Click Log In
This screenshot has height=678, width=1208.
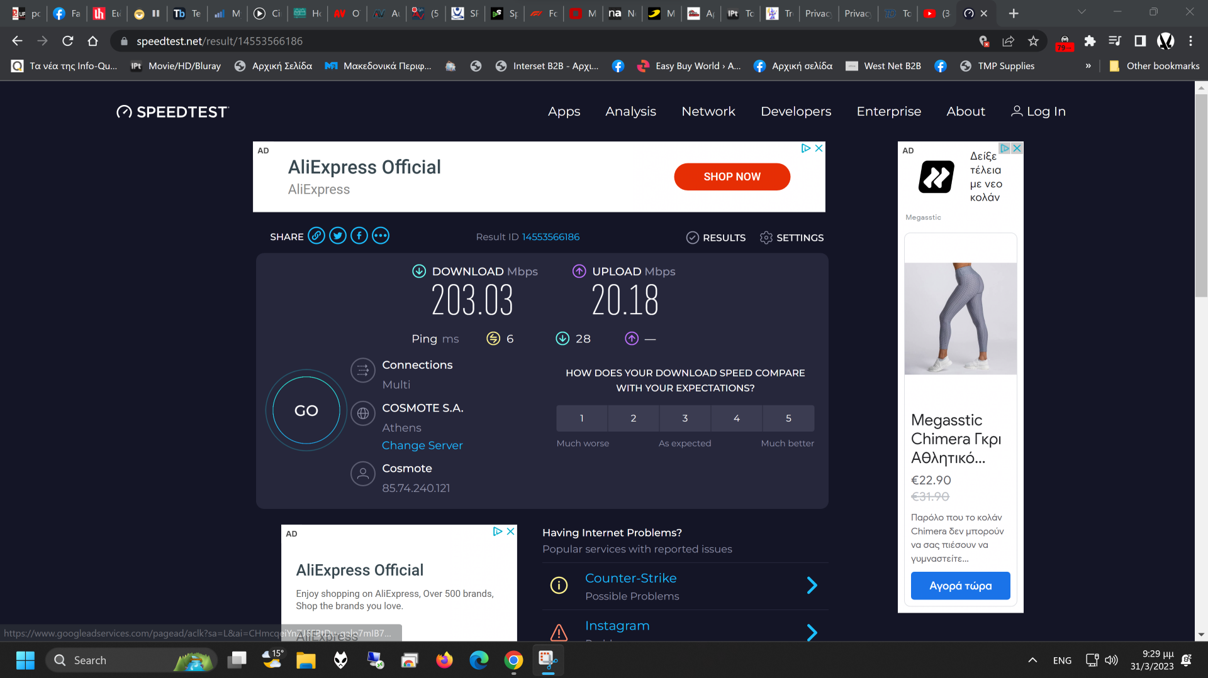coord(1038,112)
